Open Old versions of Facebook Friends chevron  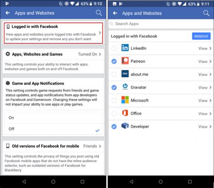(100, 146)
